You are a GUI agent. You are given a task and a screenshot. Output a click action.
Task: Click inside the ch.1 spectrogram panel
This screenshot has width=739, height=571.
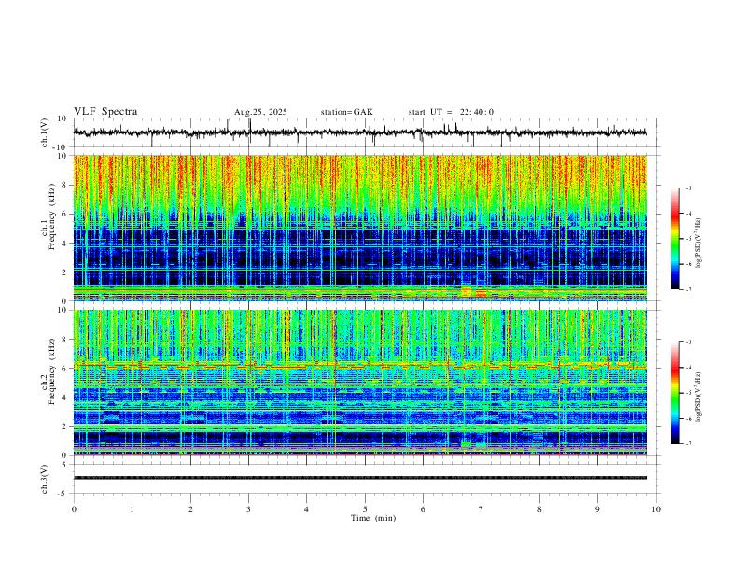360,228
